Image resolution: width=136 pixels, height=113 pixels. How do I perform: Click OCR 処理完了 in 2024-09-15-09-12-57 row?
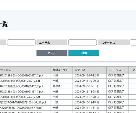(116, 76)
